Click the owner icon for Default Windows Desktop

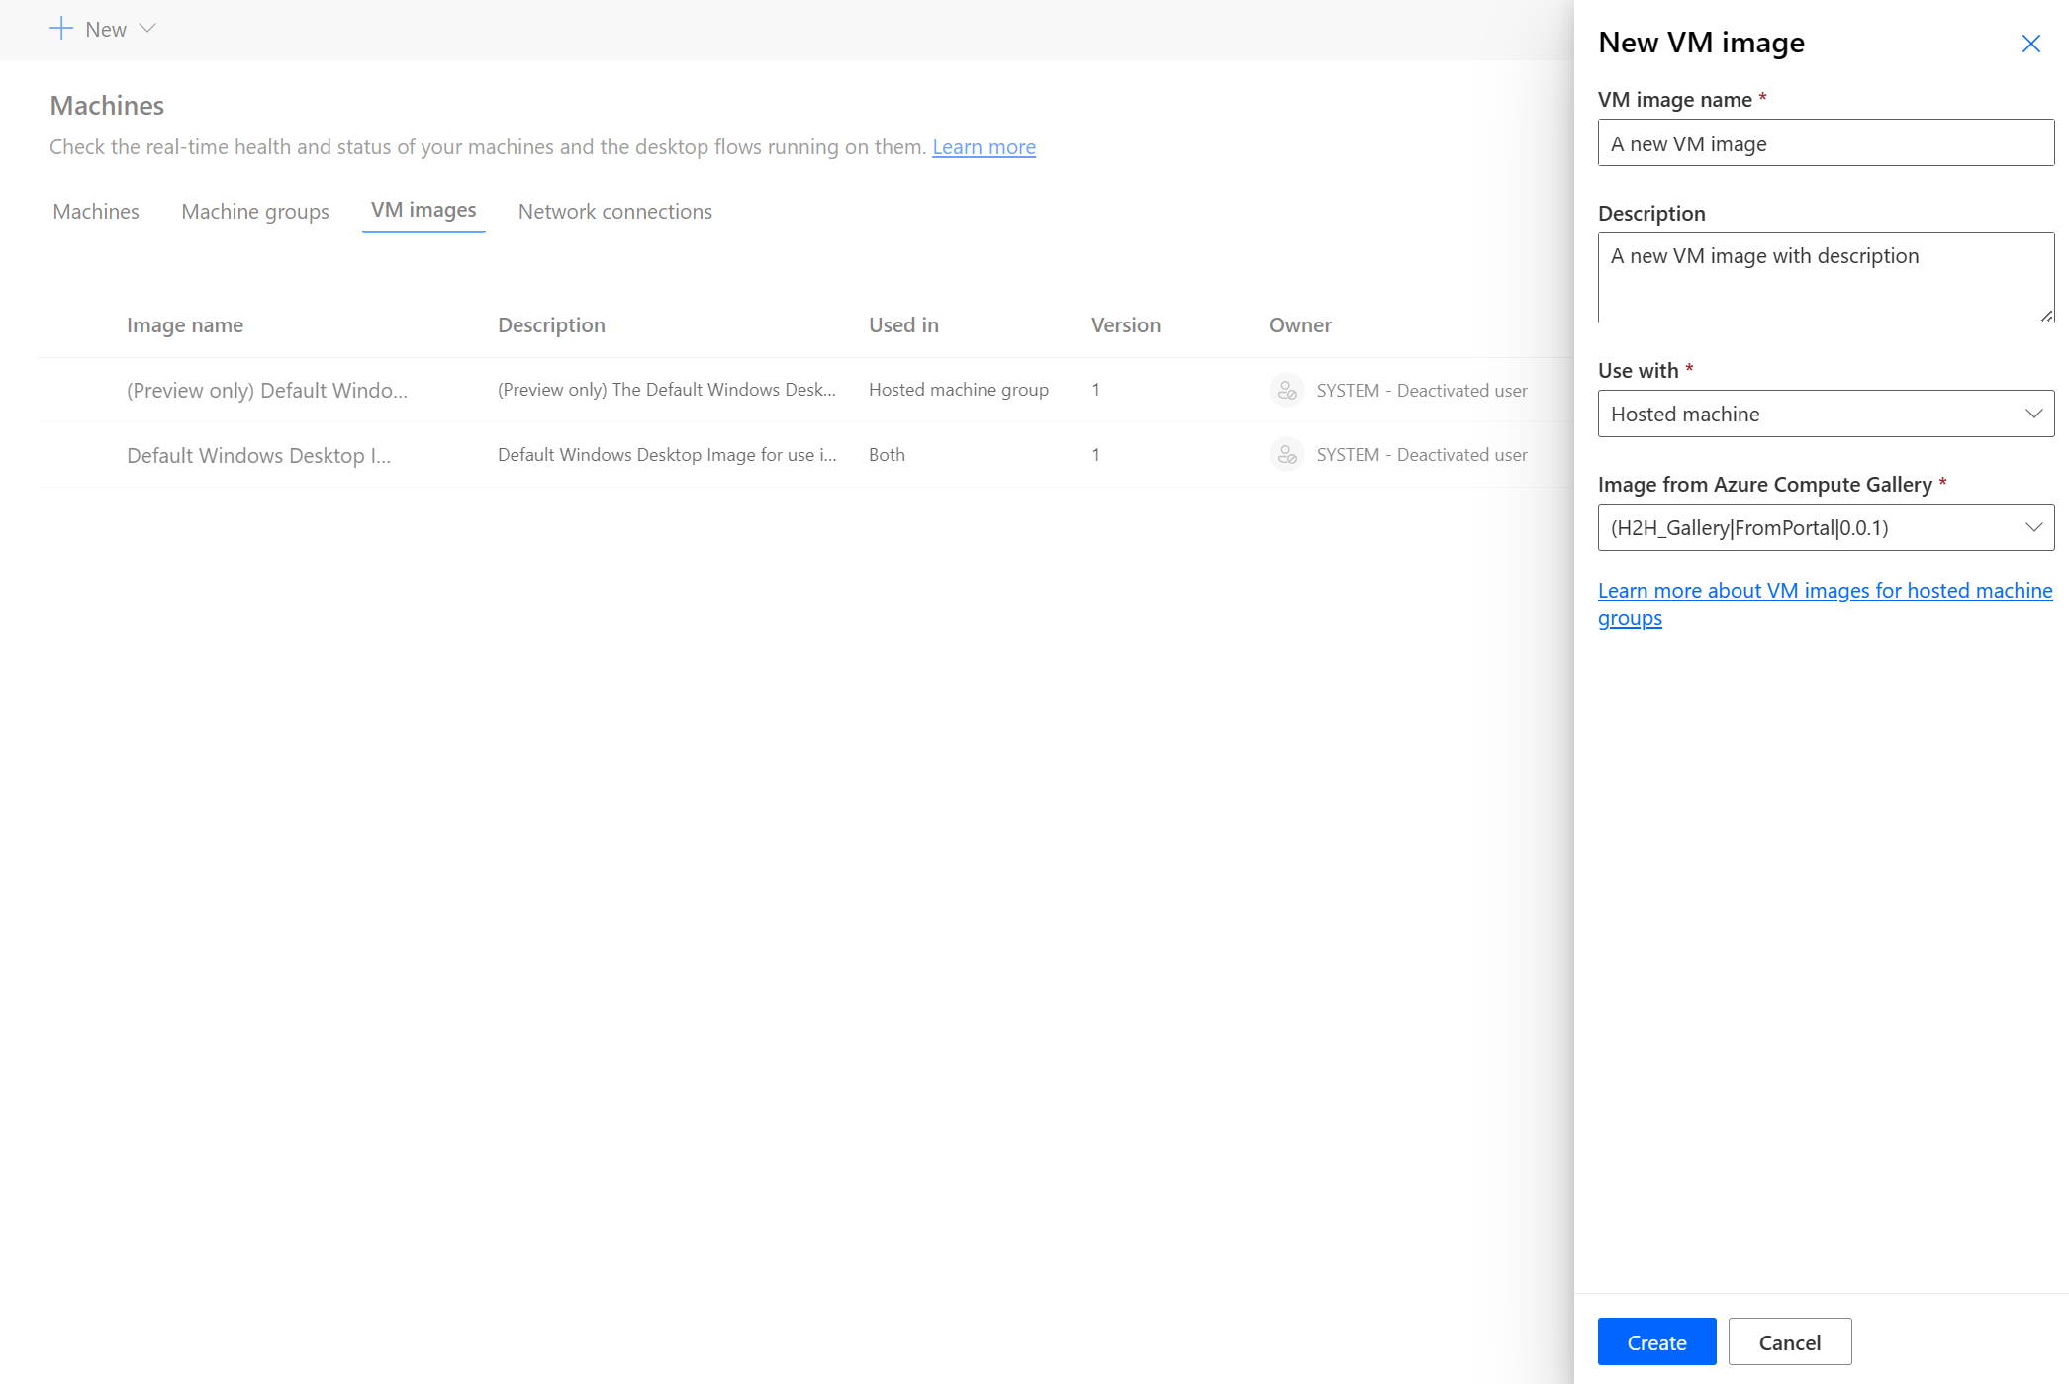(1285, 454)
